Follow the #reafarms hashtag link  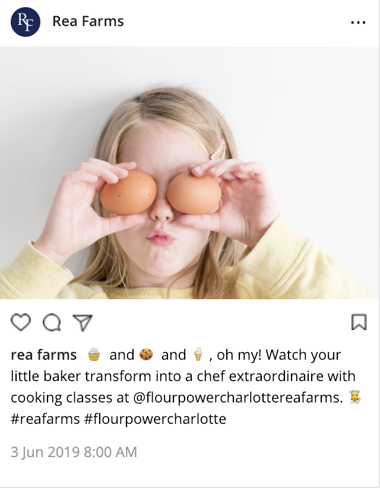(46, 419)
